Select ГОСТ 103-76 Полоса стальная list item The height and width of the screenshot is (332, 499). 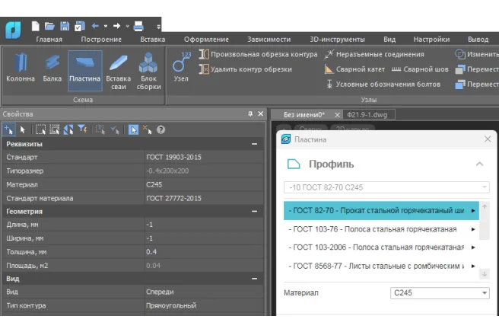(377, 228)
